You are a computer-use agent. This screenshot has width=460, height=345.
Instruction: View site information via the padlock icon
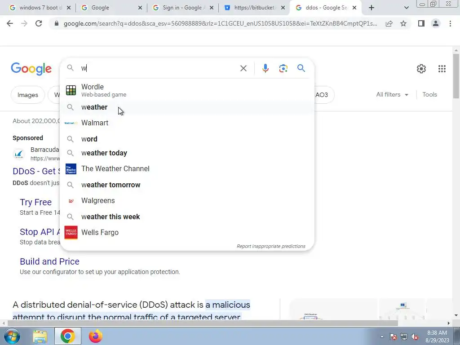pos(57,23)
